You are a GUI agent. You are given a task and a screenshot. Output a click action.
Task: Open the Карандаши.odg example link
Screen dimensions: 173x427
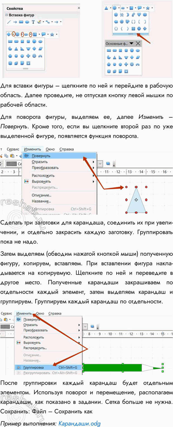pos(79,423)
